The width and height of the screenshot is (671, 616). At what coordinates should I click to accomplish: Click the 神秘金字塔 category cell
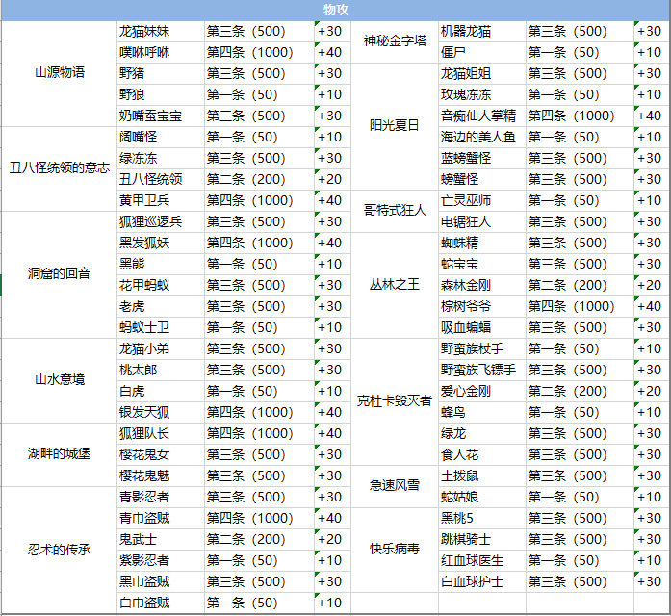[x=395, y=41]
